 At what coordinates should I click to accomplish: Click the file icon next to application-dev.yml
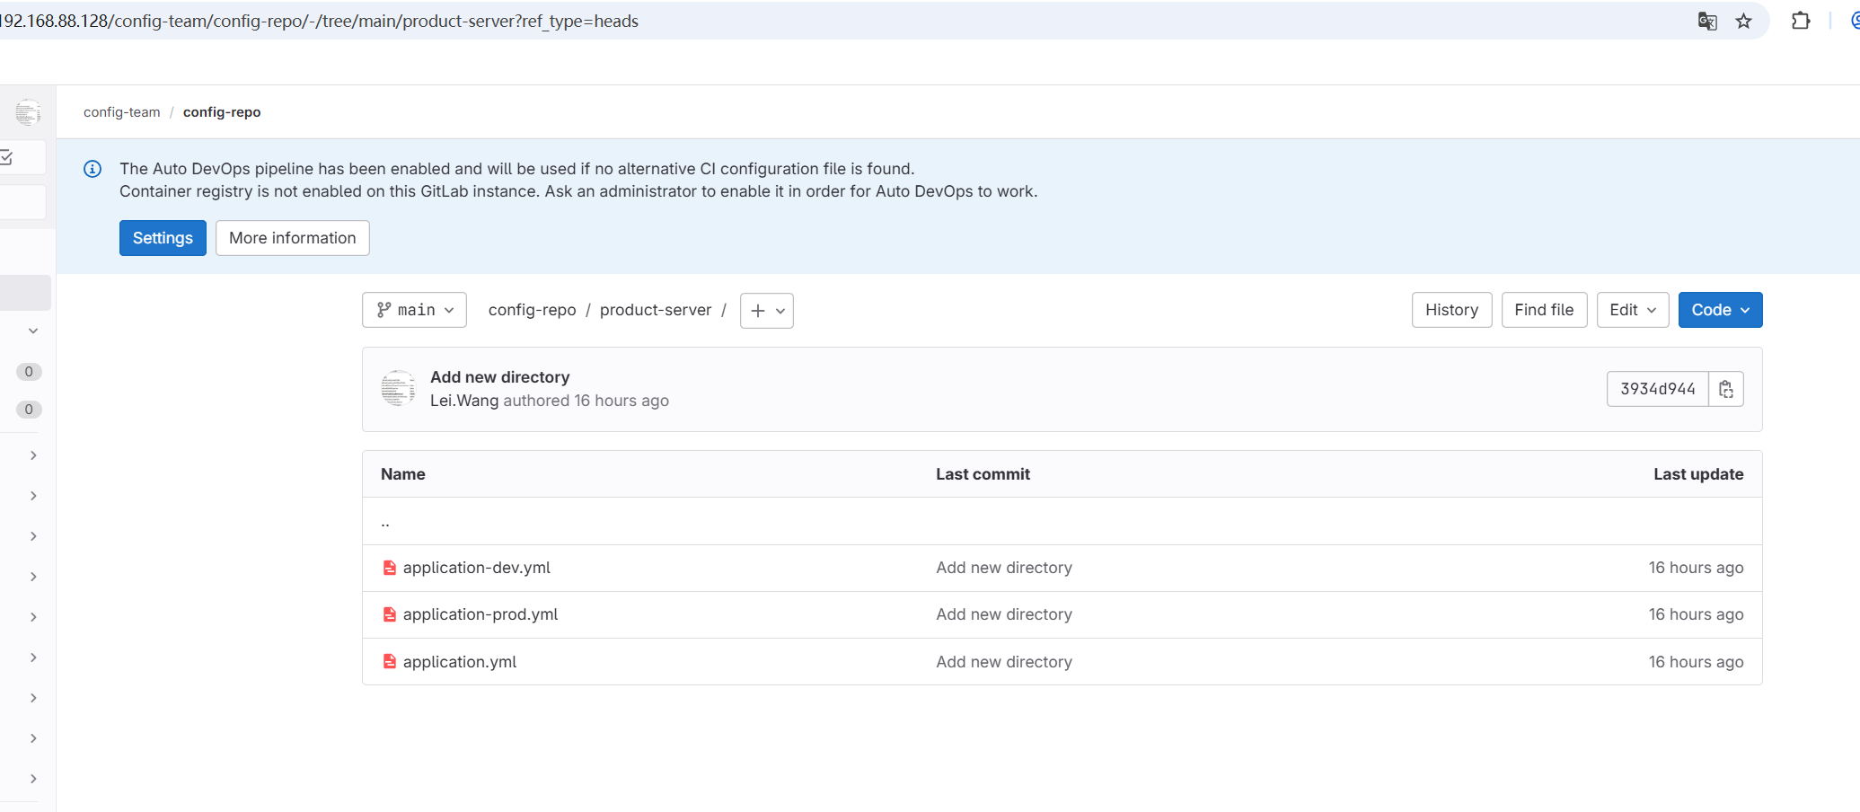390,568
